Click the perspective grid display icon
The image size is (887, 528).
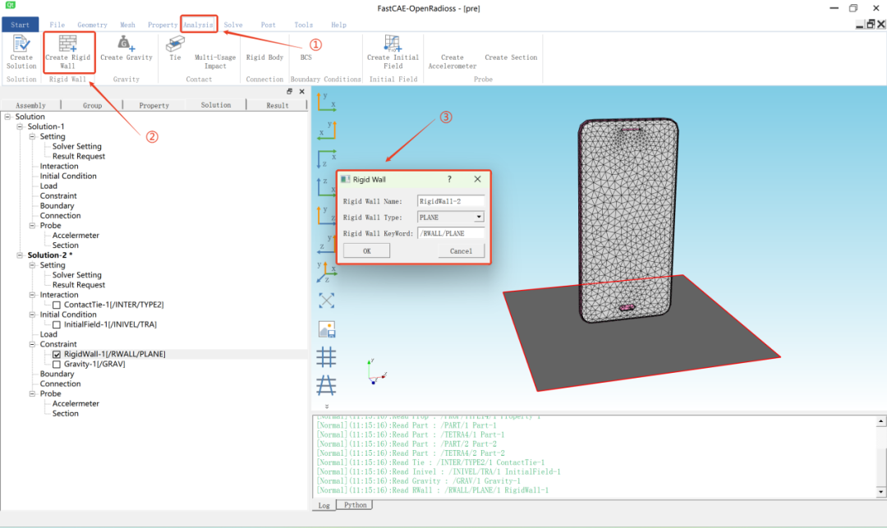point(326,386)
